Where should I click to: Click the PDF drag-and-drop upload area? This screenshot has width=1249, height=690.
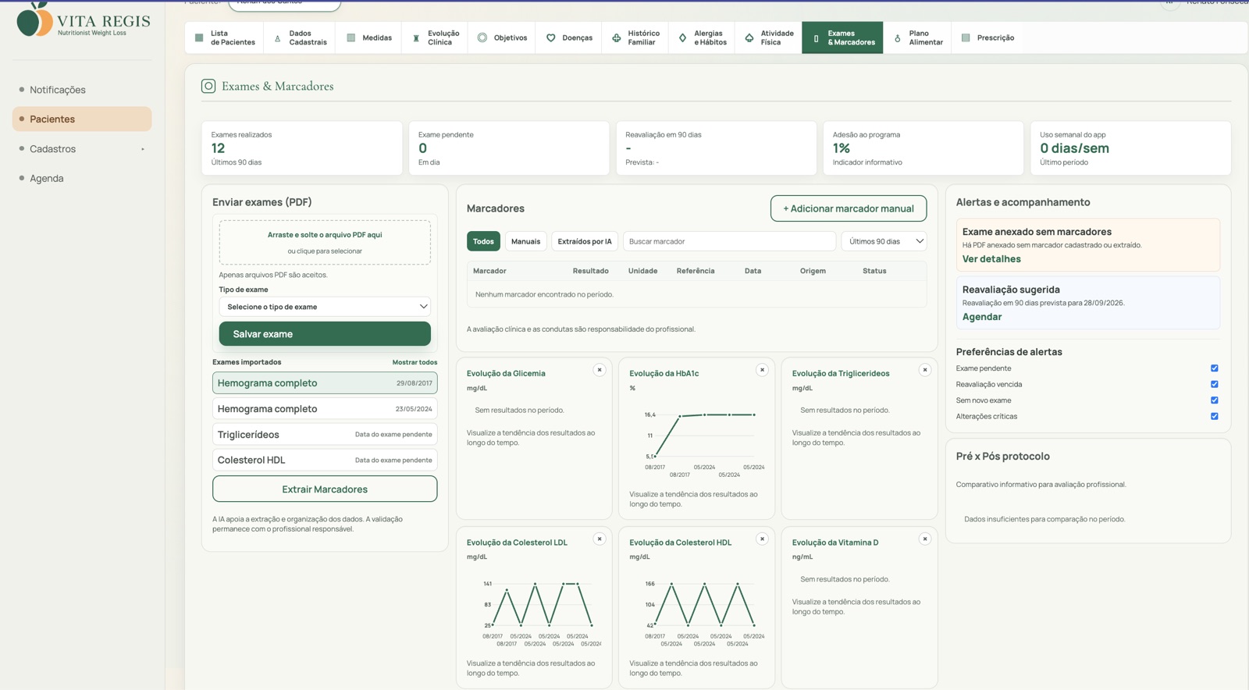click(325, 242)
